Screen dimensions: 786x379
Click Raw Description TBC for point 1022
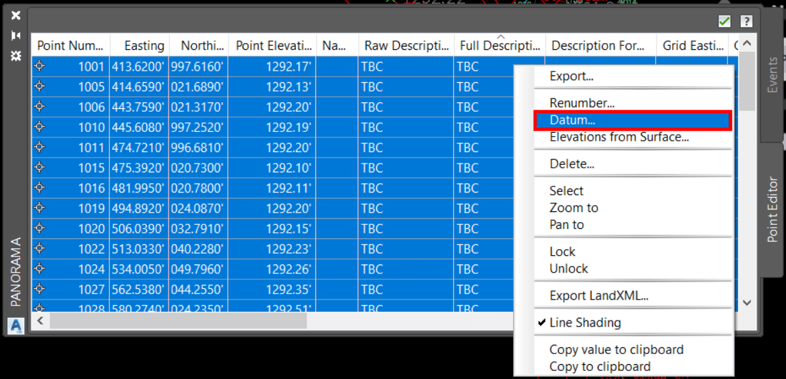(406, 249)
